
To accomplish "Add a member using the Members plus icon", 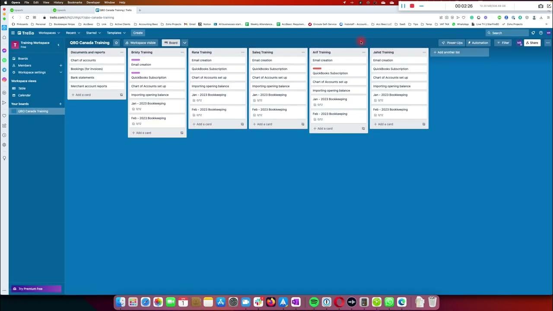I will tap(60, 65).
